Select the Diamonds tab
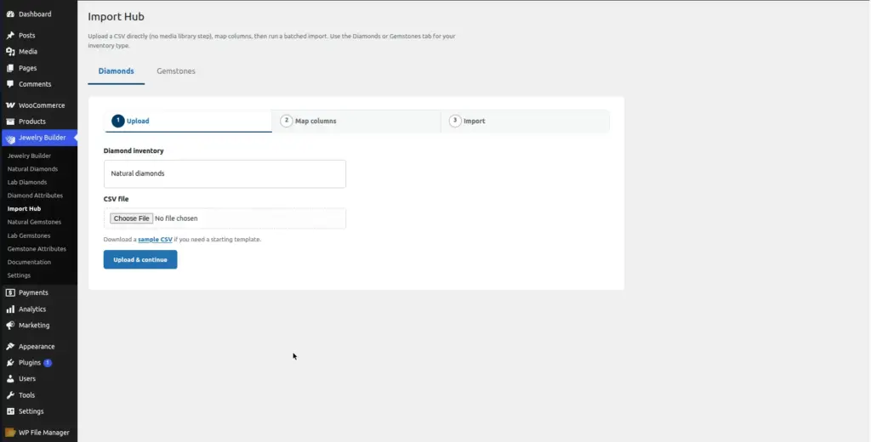The image size is (871, 442). [116, 71]
